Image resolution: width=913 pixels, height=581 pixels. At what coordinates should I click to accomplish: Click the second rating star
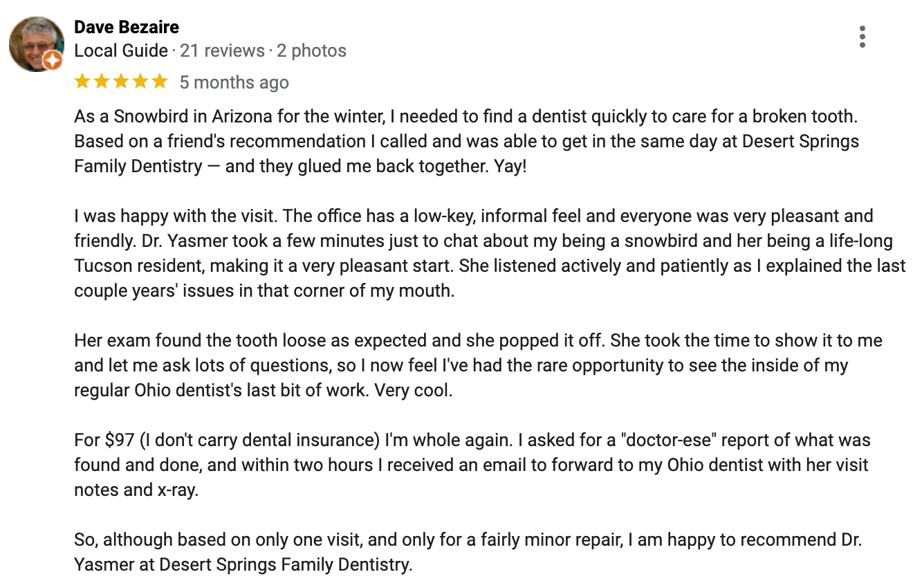102,82
